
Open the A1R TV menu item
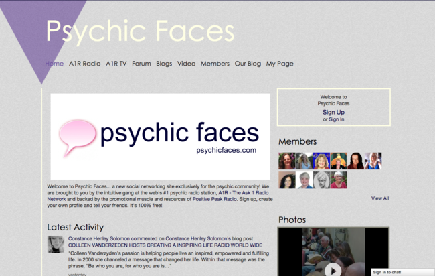[x=116, y=64]
